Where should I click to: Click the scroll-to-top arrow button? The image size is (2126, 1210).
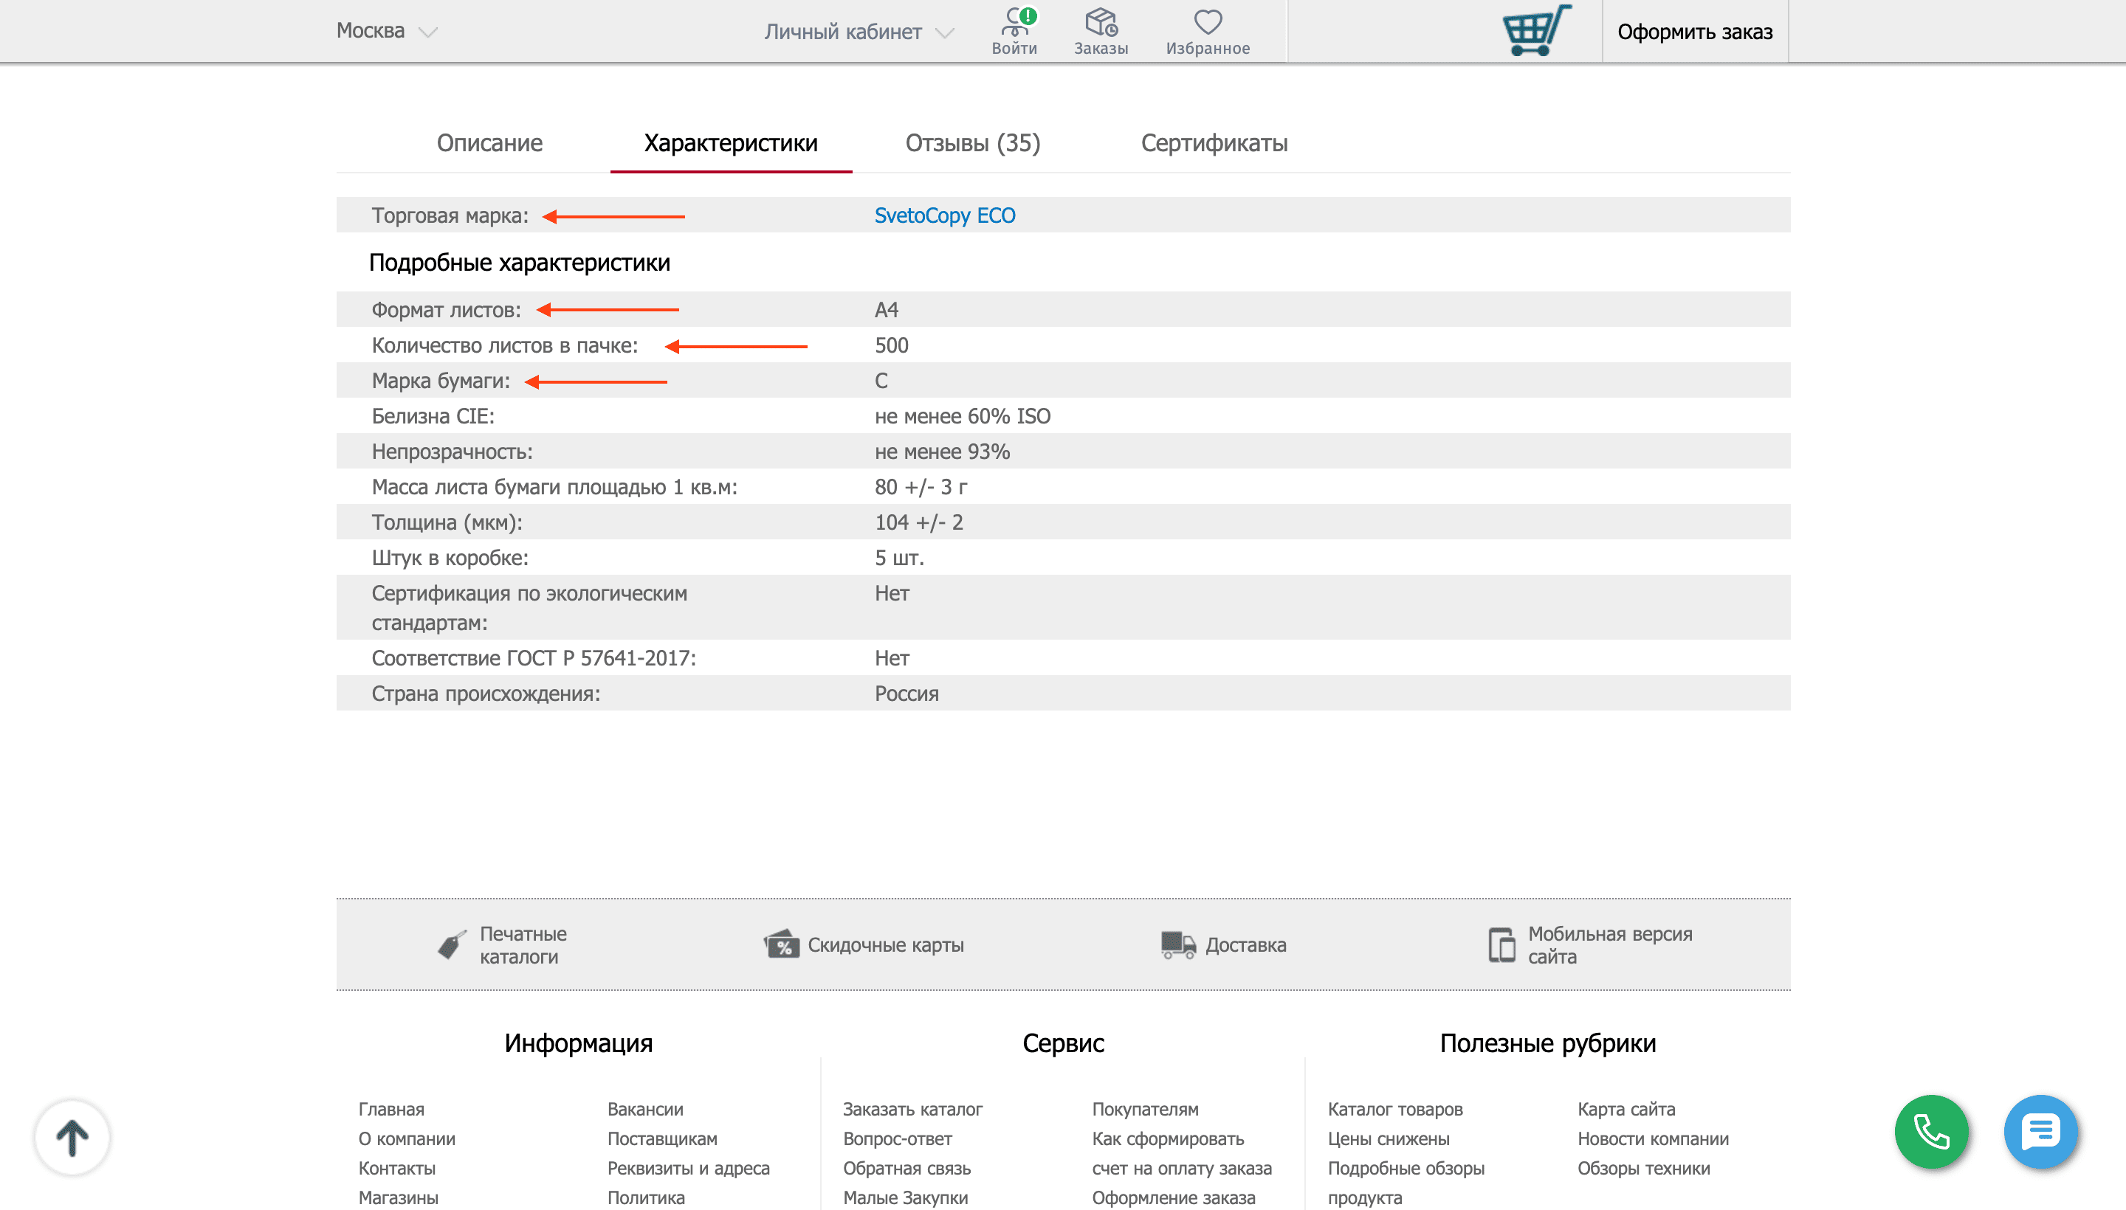72,1137
